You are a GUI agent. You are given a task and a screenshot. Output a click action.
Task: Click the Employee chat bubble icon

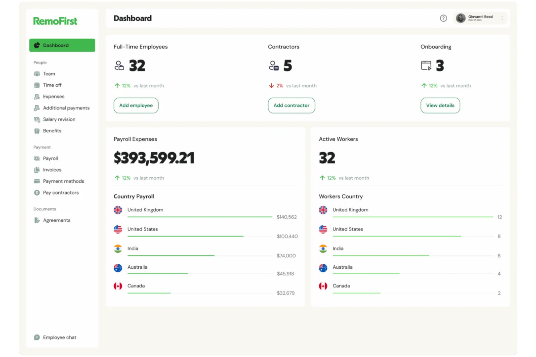(x=37, y=337)
